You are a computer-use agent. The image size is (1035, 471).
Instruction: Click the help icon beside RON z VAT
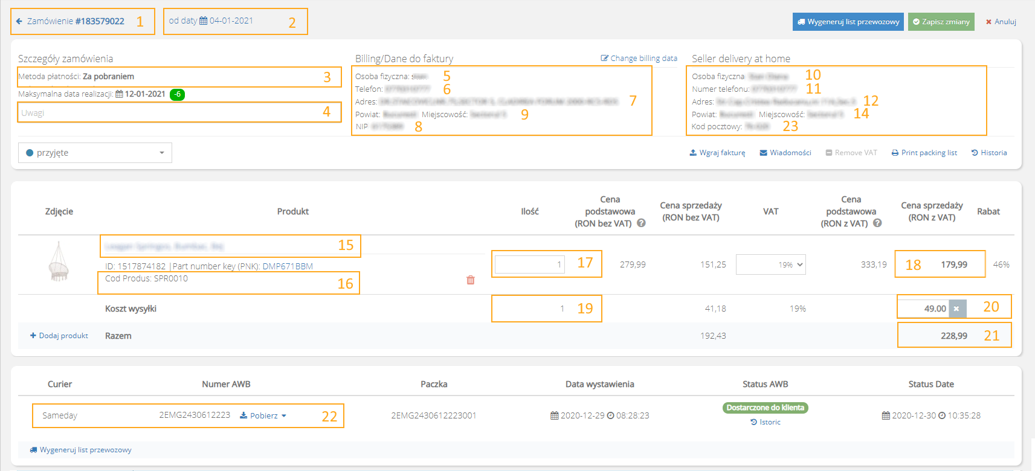877,223
